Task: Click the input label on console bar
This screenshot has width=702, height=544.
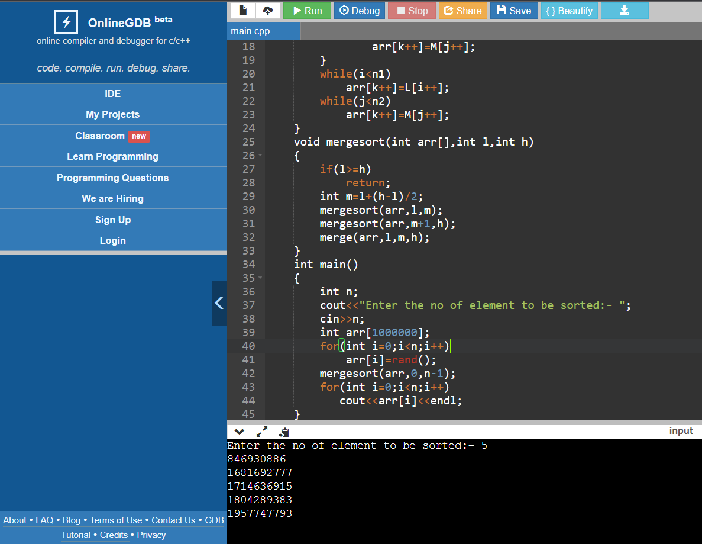Action: (681, 430)
